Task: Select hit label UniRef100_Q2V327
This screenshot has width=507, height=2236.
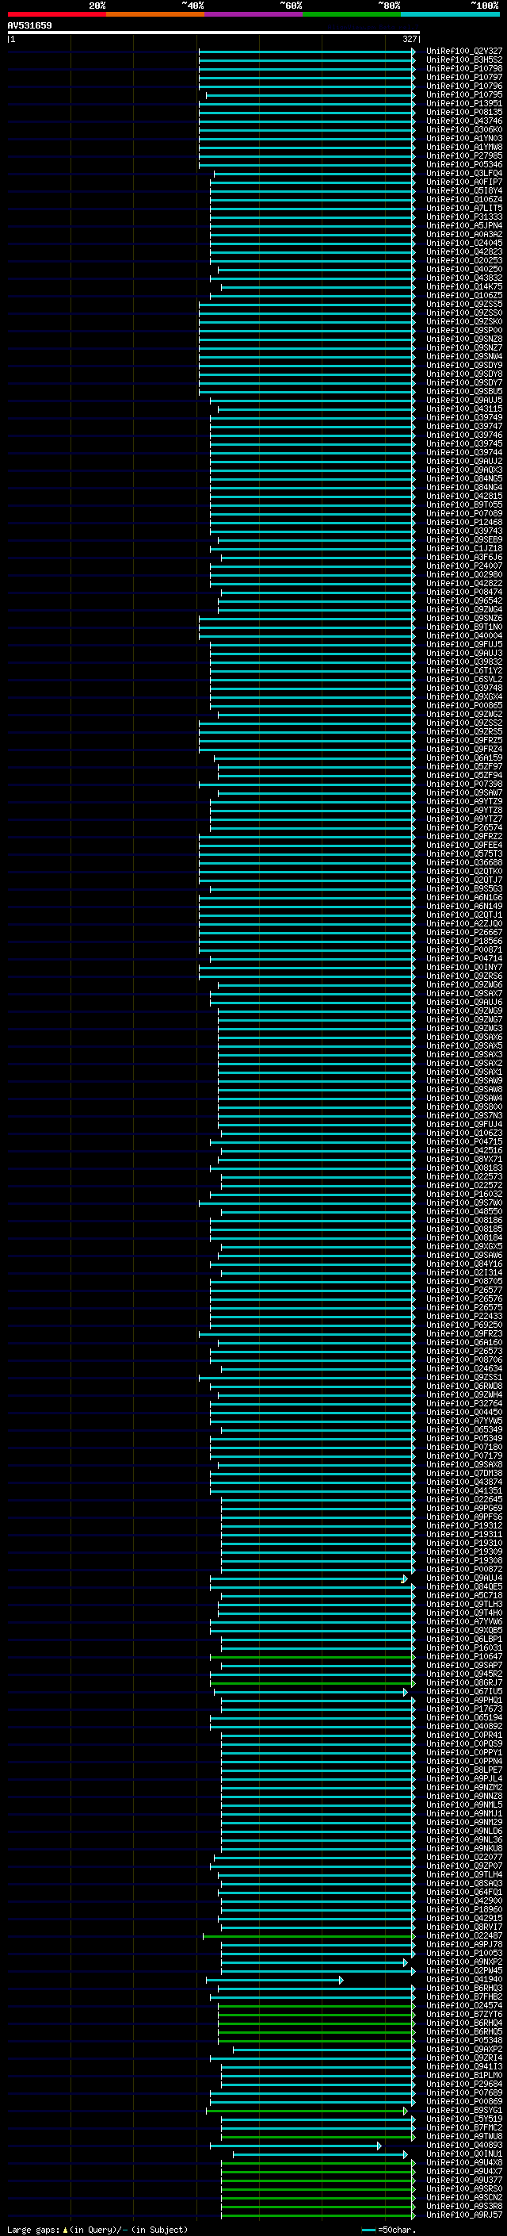Action: [463, 52]
